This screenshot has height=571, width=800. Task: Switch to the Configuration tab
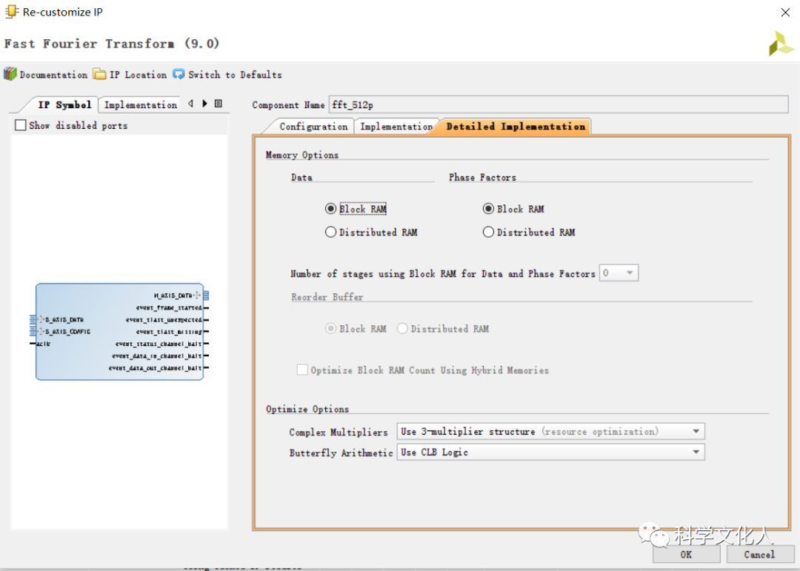[x=313, y=127]
